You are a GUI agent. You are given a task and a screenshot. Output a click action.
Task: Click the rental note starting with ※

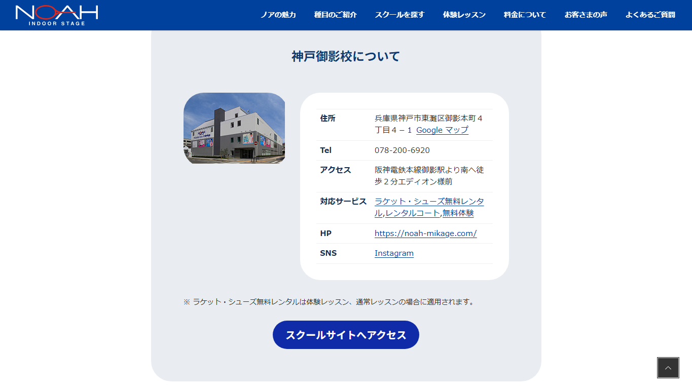[x=330, y=302]
